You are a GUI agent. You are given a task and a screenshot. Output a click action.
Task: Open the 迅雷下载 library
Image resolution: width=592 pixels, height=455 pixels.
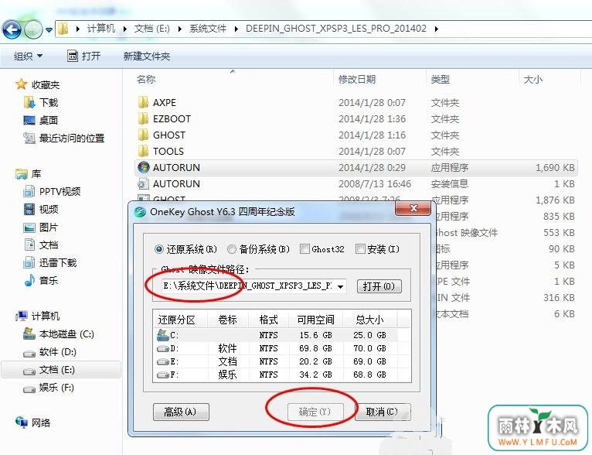coord(49,262)
